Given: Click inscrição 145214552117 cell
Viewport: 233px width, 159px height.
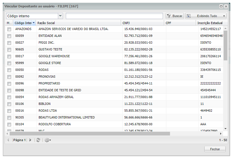Looking at the screenshot, I should click(x=211, y=29).
